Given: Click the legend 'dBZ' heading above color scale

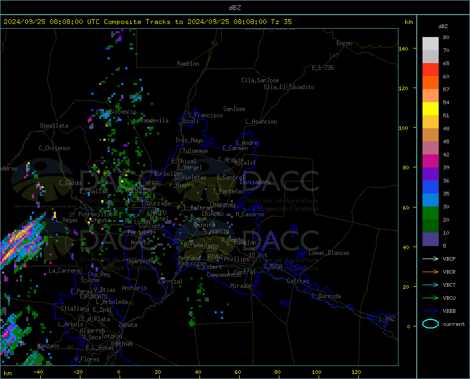Looking at the screenshot, I should (443, 26).
